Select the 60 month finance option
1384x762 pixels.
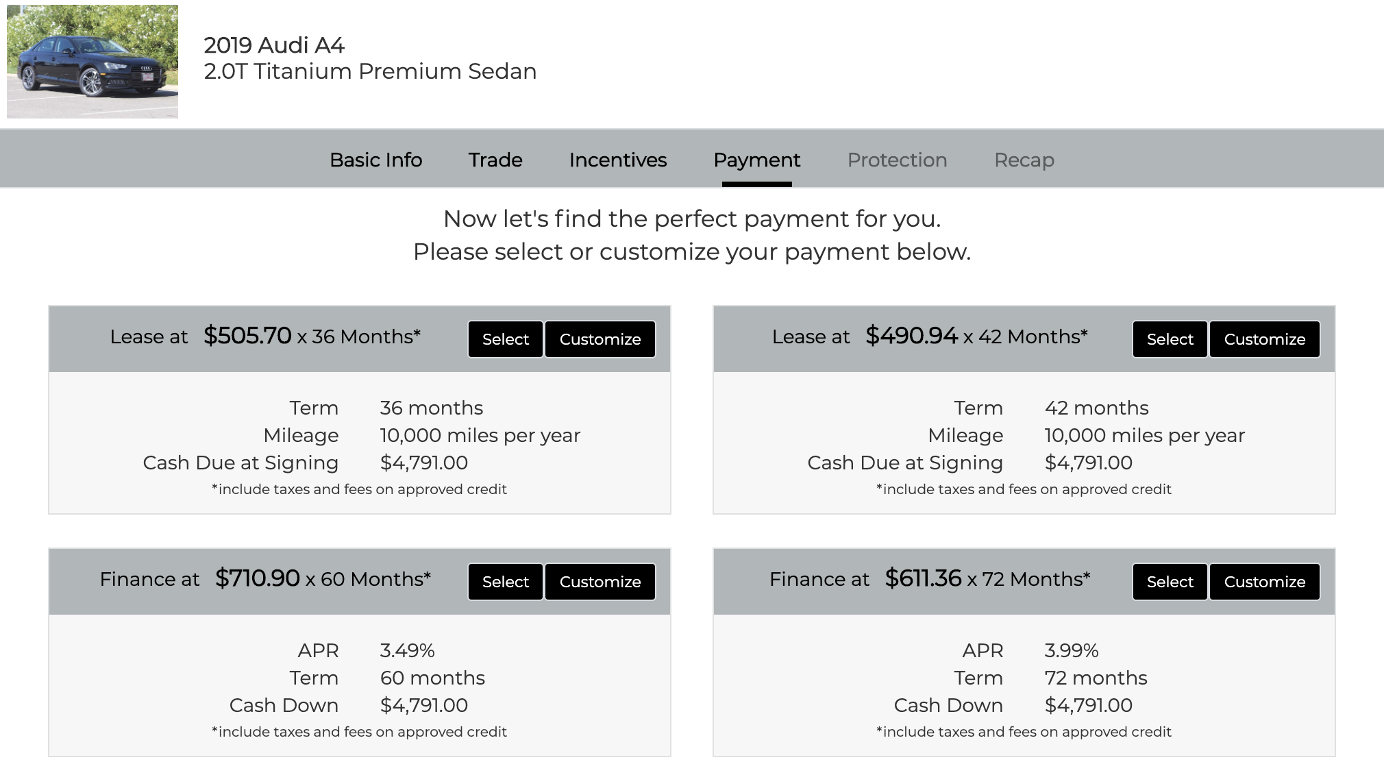[506, 582]
